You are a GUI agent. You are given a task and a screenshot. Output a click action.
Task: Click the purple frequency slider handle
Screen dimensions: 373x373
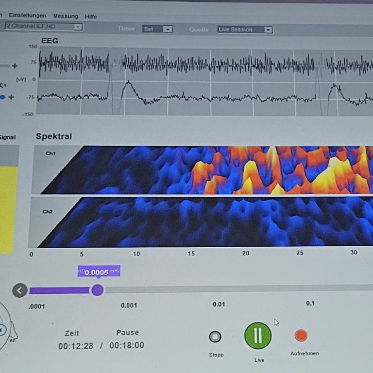click(x=97, y=290)
